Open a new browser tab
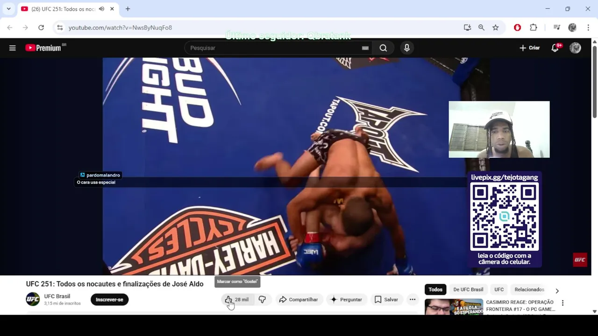598x336 pixels. point(128,9)
